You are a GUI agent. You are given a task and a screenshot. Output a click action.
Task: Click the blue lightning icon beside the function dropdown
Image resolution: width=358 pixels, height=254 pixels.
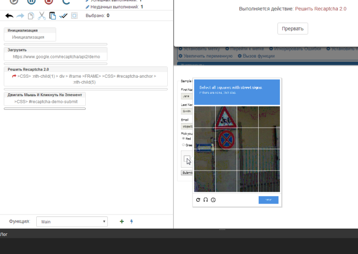click(131, 221)
